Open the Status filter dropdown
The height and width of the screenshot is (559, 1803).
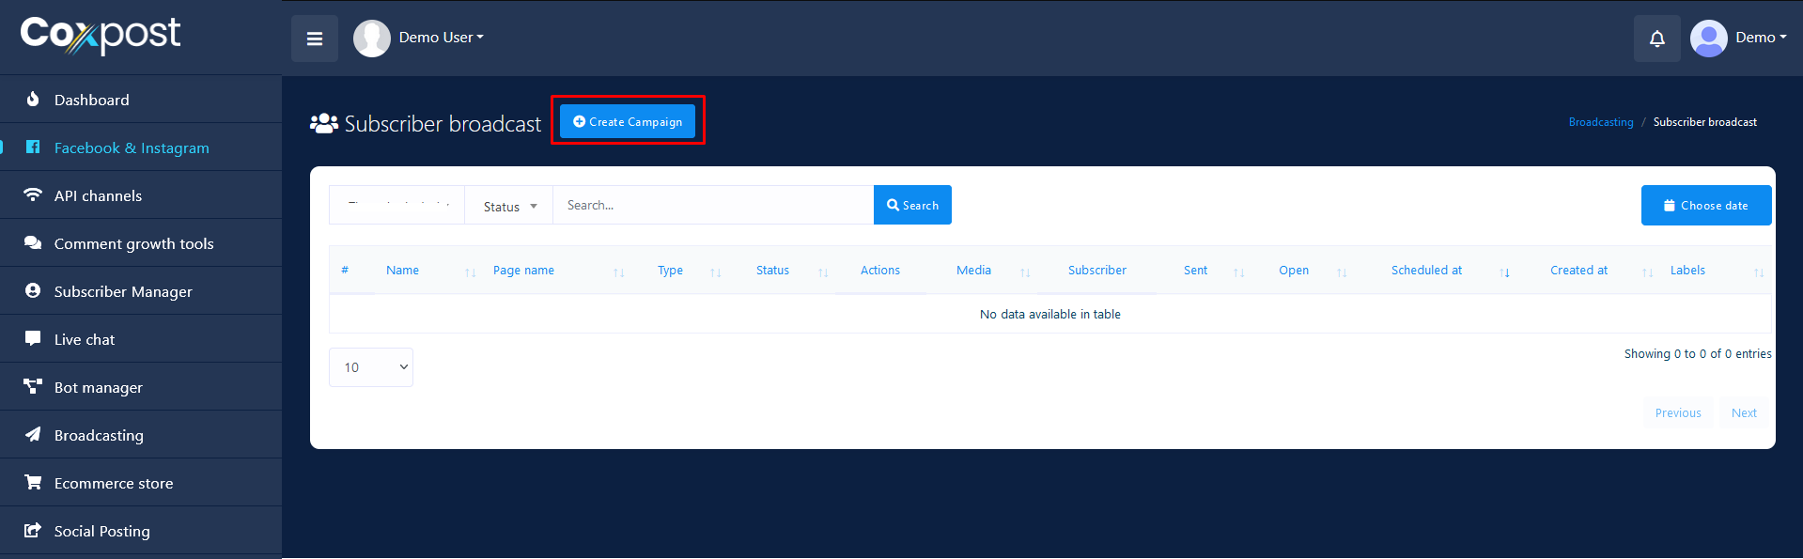pos(509,206)
